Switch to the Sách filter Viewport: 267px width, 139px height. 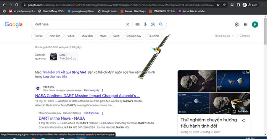tap(116, 36)
